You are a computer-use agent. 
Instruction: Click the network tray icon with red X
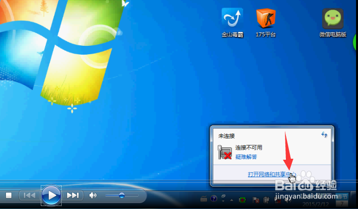pos(277,201)
